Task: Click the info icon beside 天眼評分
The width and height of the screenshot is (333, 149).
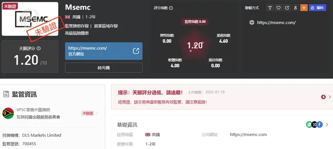Action: click(x=38, y=48)
